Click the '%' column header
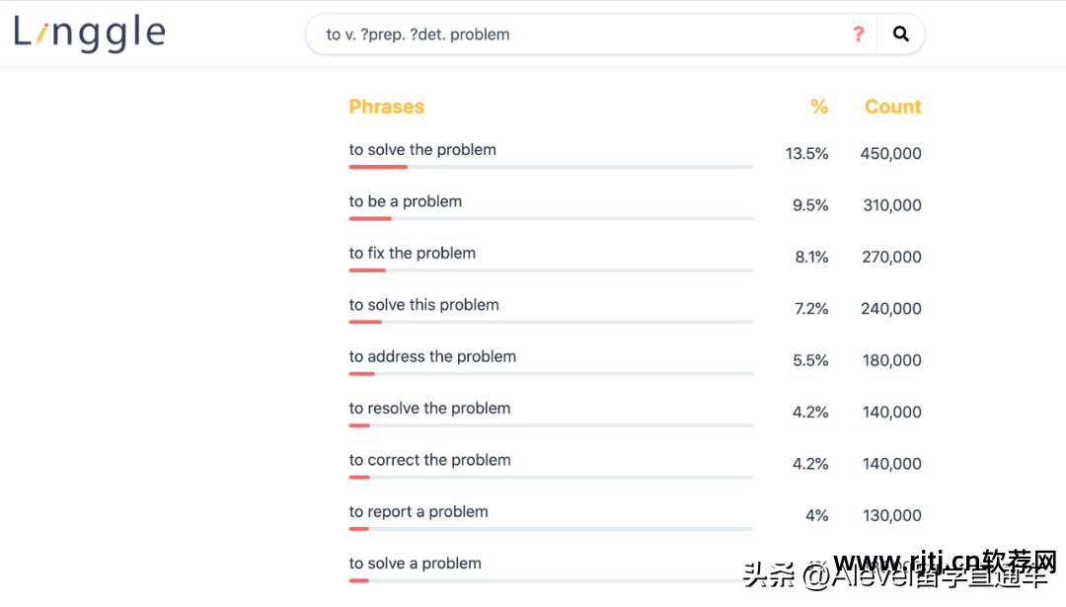 (x=819, y=106)
